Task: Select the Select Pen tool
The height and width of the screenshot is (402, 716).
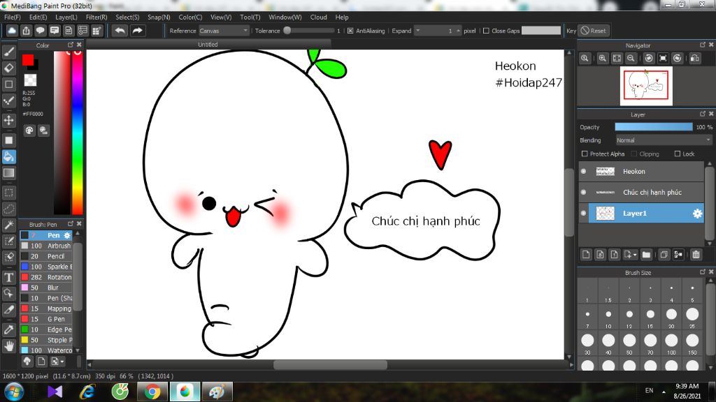Action: [x=8, y=241]
